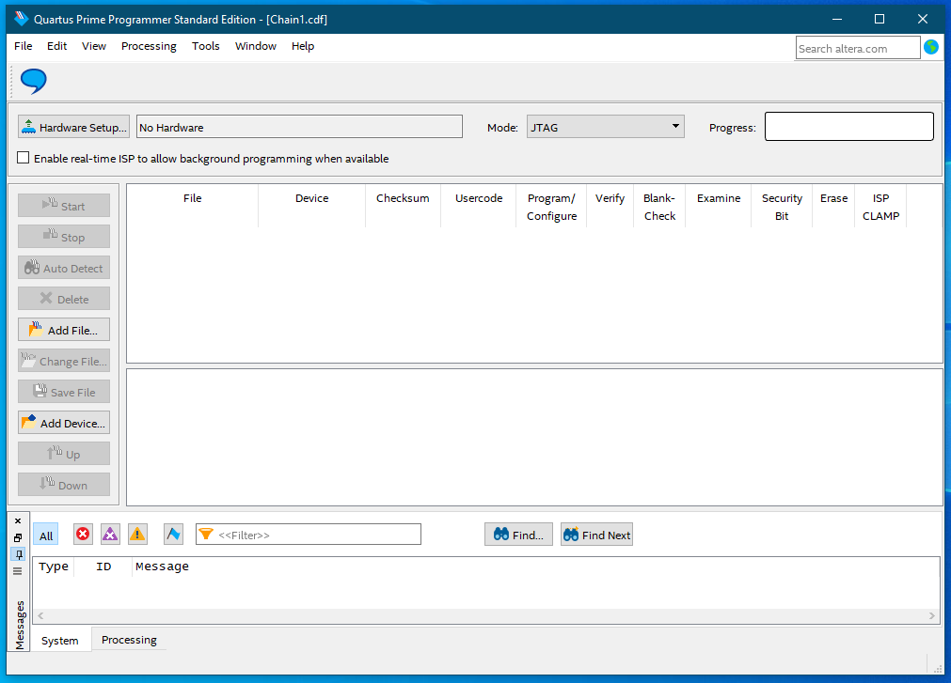The image size is (951, 683).
Task: Click the Progress bar
Action: (849, 127)
